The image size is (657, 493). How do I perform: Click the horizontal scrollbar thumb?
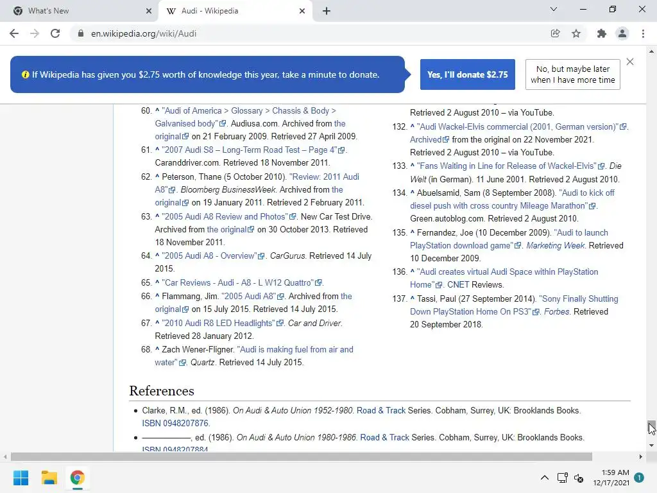pos(302,456)
